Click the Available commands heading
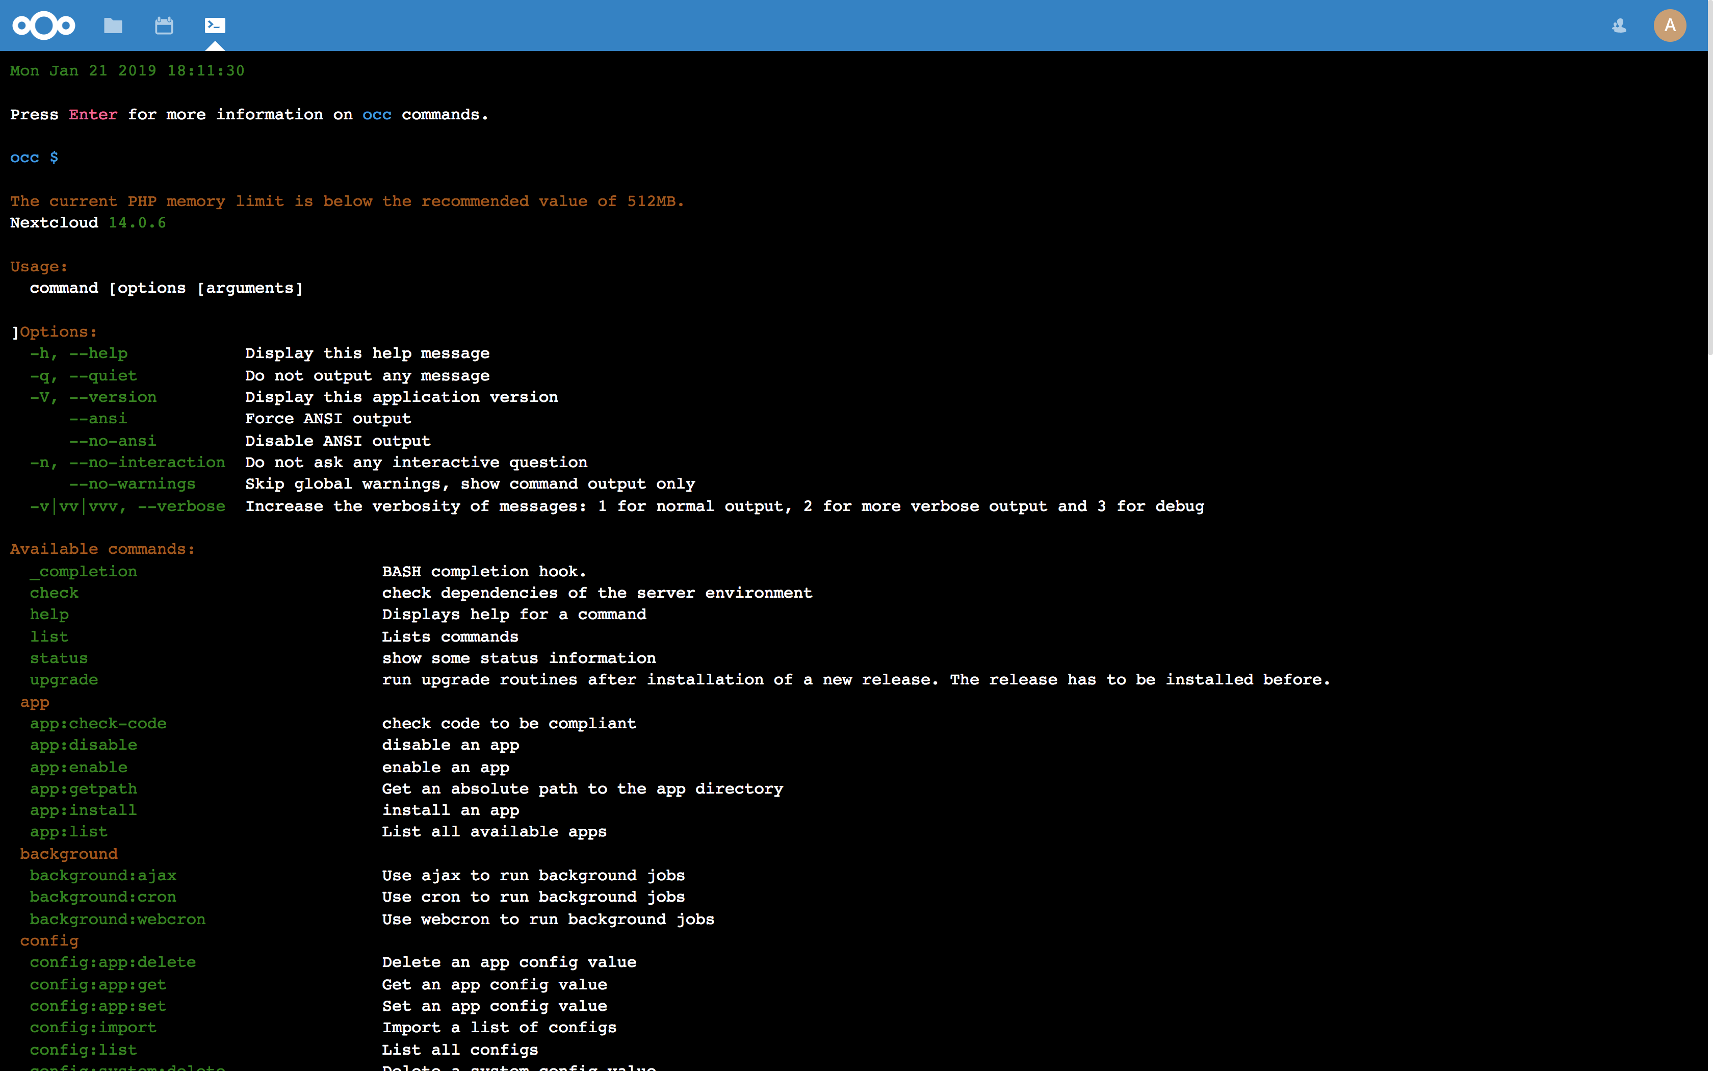The image size is (1713, 1071). [102, 550]
